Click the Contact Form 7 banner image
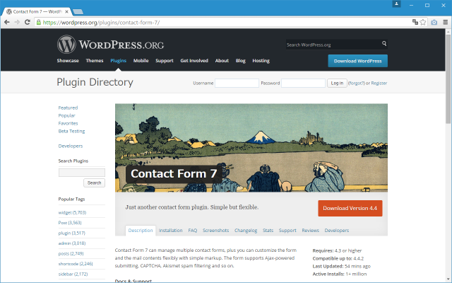This screenshot has width=452, height=283. 251,148
